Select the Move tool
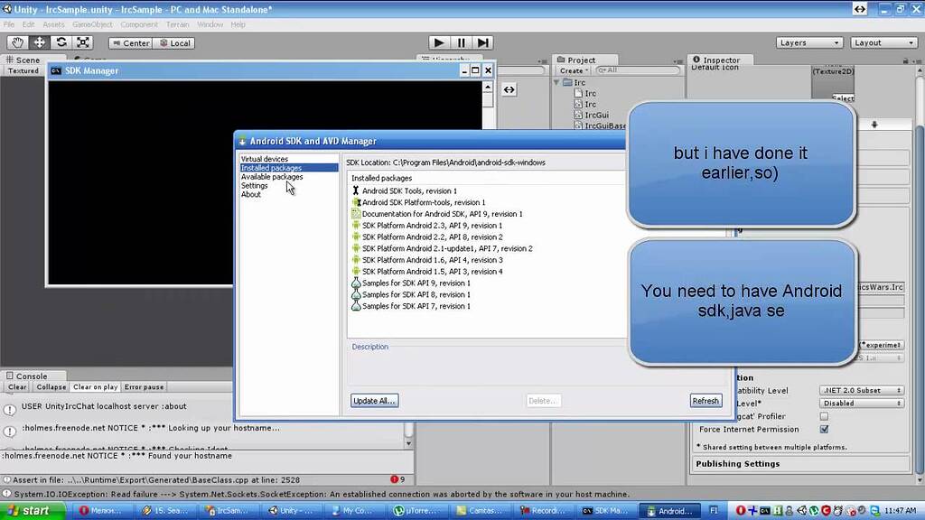 [x=40, y=42]
